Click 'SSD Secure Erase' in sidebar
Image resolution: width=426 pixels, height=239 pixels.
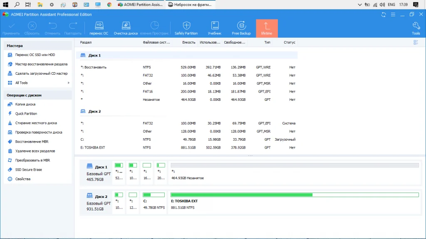28,170
